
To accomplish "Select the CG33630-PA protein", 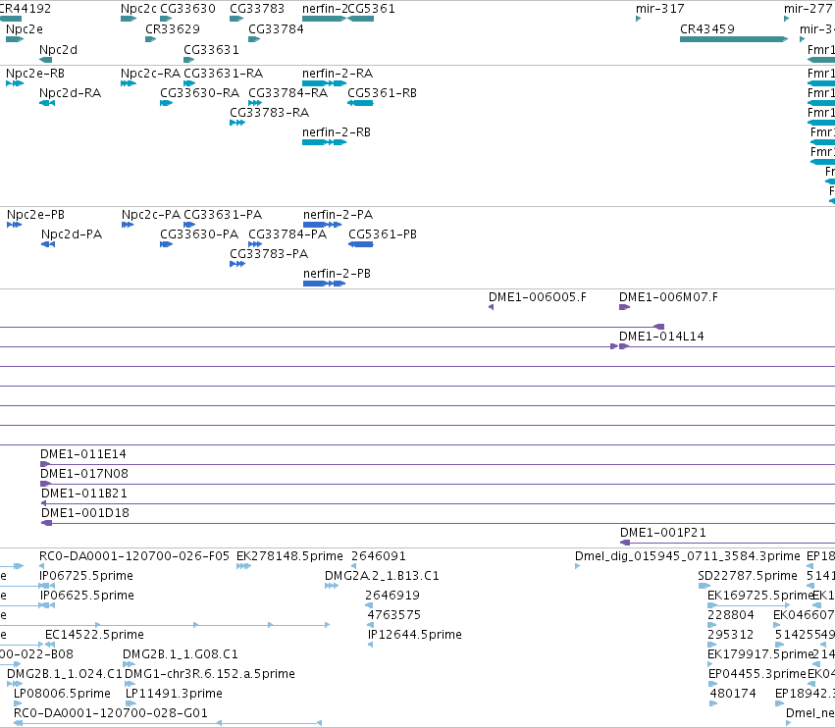I will tap(166, 244).
